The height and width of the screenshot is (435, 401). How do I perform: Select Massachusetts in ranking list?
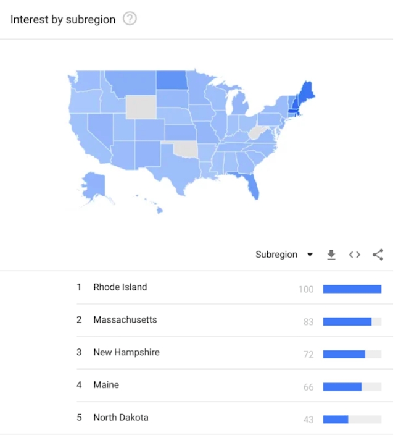(x=125, y=319)
